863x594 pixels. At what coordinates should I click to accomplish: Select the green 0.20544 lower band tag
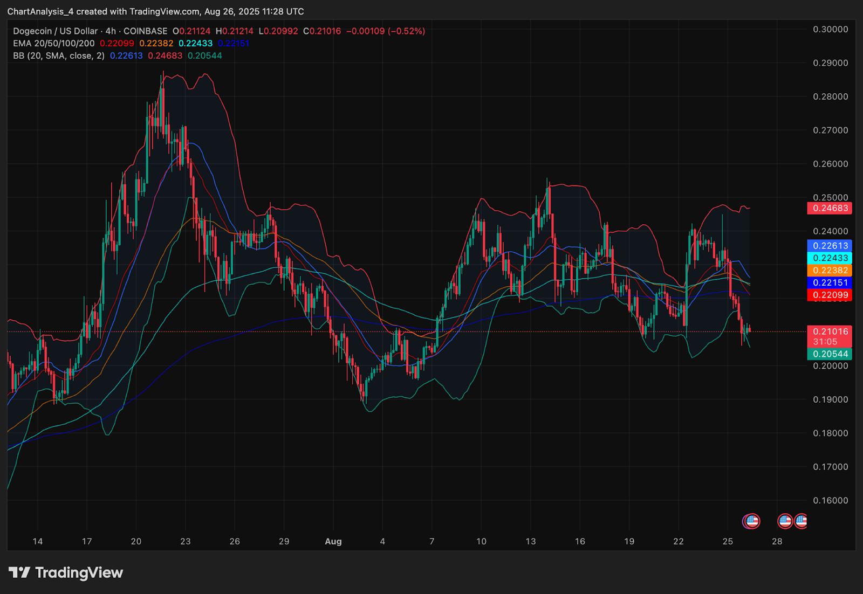tap(830, 354)
